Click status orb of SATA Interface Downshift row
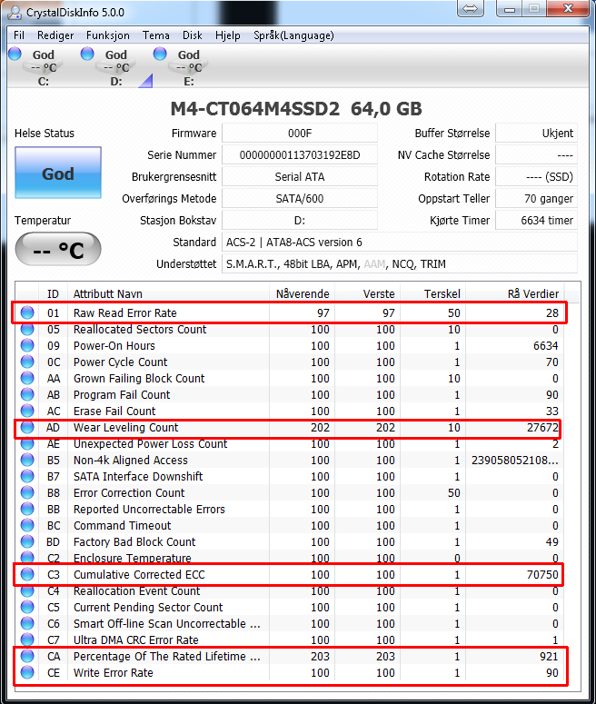This screenshot has height=704, width=596. (x=27, y=476)
